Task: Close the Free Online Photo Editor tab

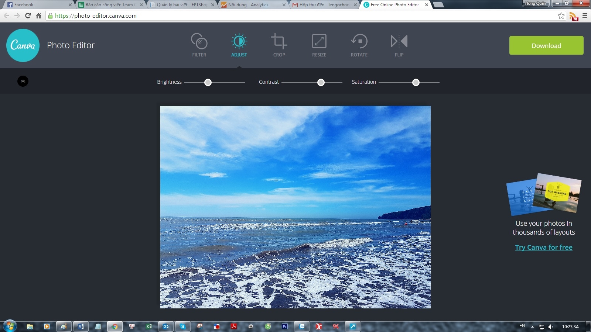Action: pos(427,5)
